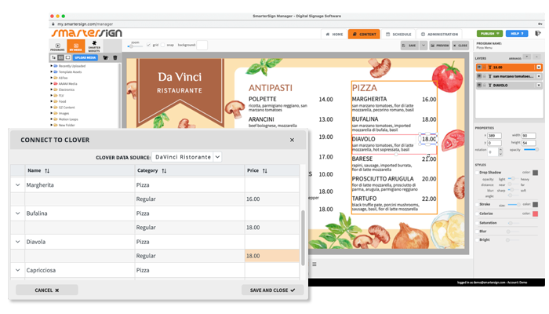The width and height of the screenshot is (549, 314).
Task: Enable the Stroke checkbox
Action: [477, 204]
